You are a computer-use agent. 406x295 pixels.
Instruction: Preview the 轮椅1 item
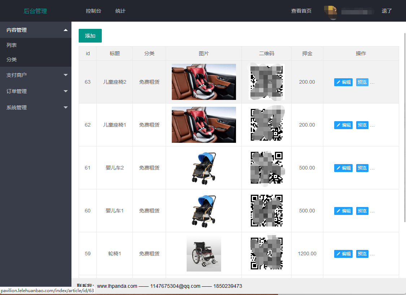[362, 254]
